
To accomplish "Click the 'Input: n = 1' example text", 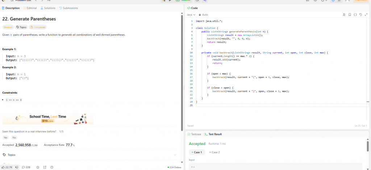I will [x=16, y=74].
